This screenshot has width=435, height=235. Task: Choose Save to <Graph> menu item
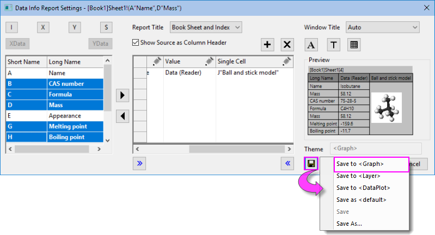pyautogui.click(x=371, y=164)
